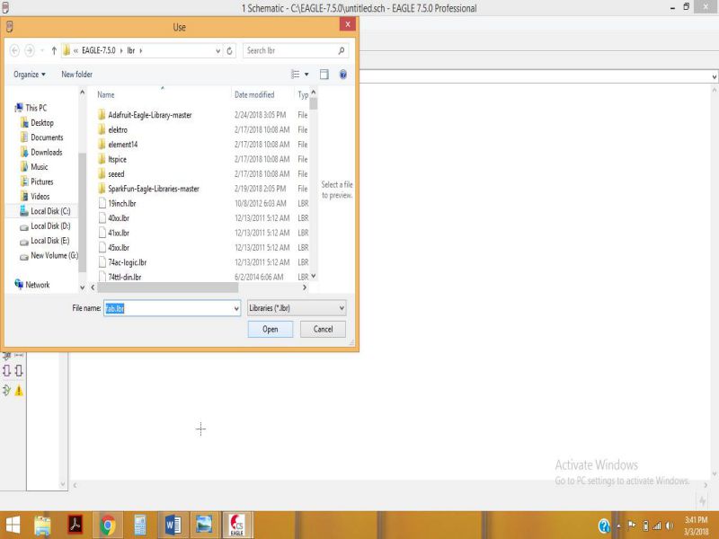
Task: Go forward with the dialog Forward arrow
Action: [30, 50]
